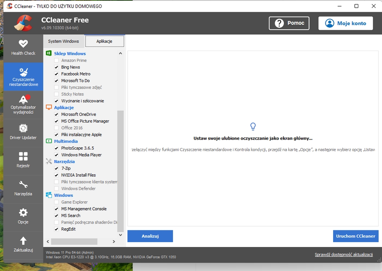
Task: Click the list scroll-up arrow
Action: tap(120, 53)
